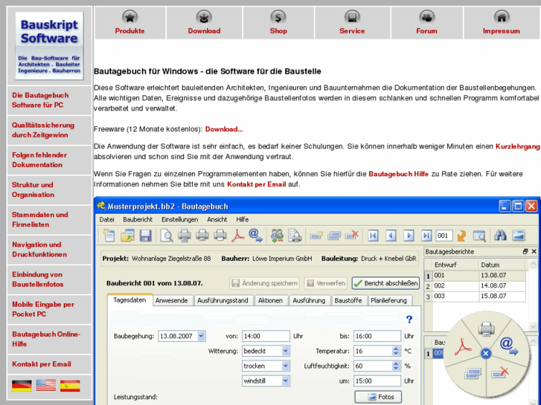Adjust the Luftfeuchtigkeit spinner arrows
The height and width of the screenshot is (405, 541).
coord(396,366)
